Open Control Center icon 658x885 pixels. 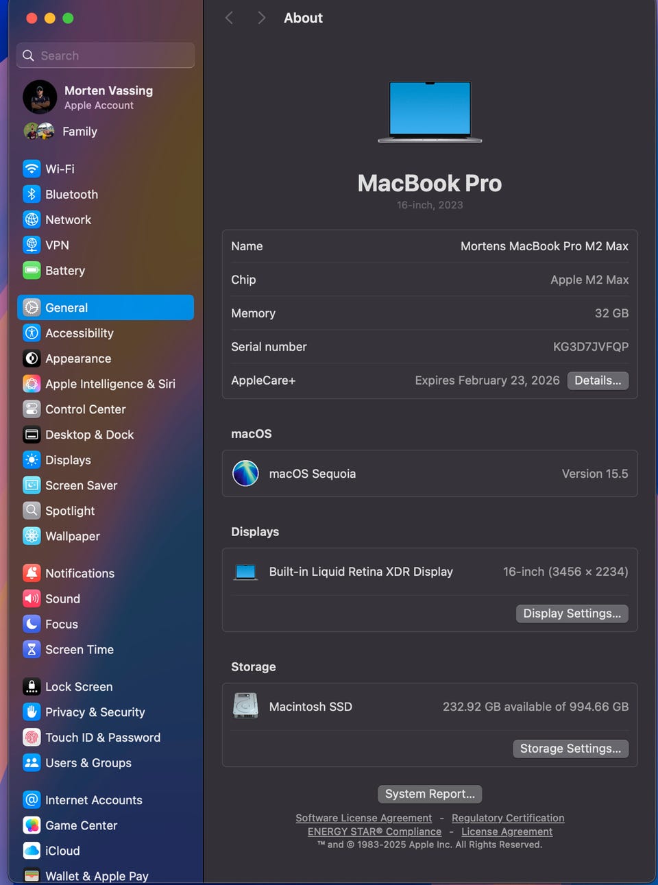(32, 409)
